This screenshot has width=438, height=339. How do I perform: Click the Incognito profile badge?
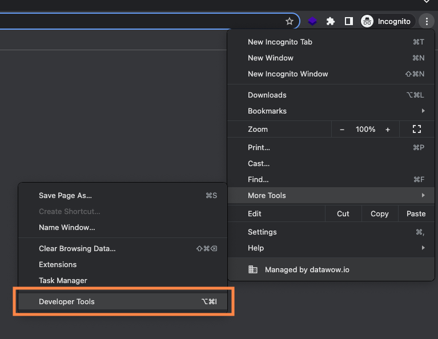click(x=387, y=21)
